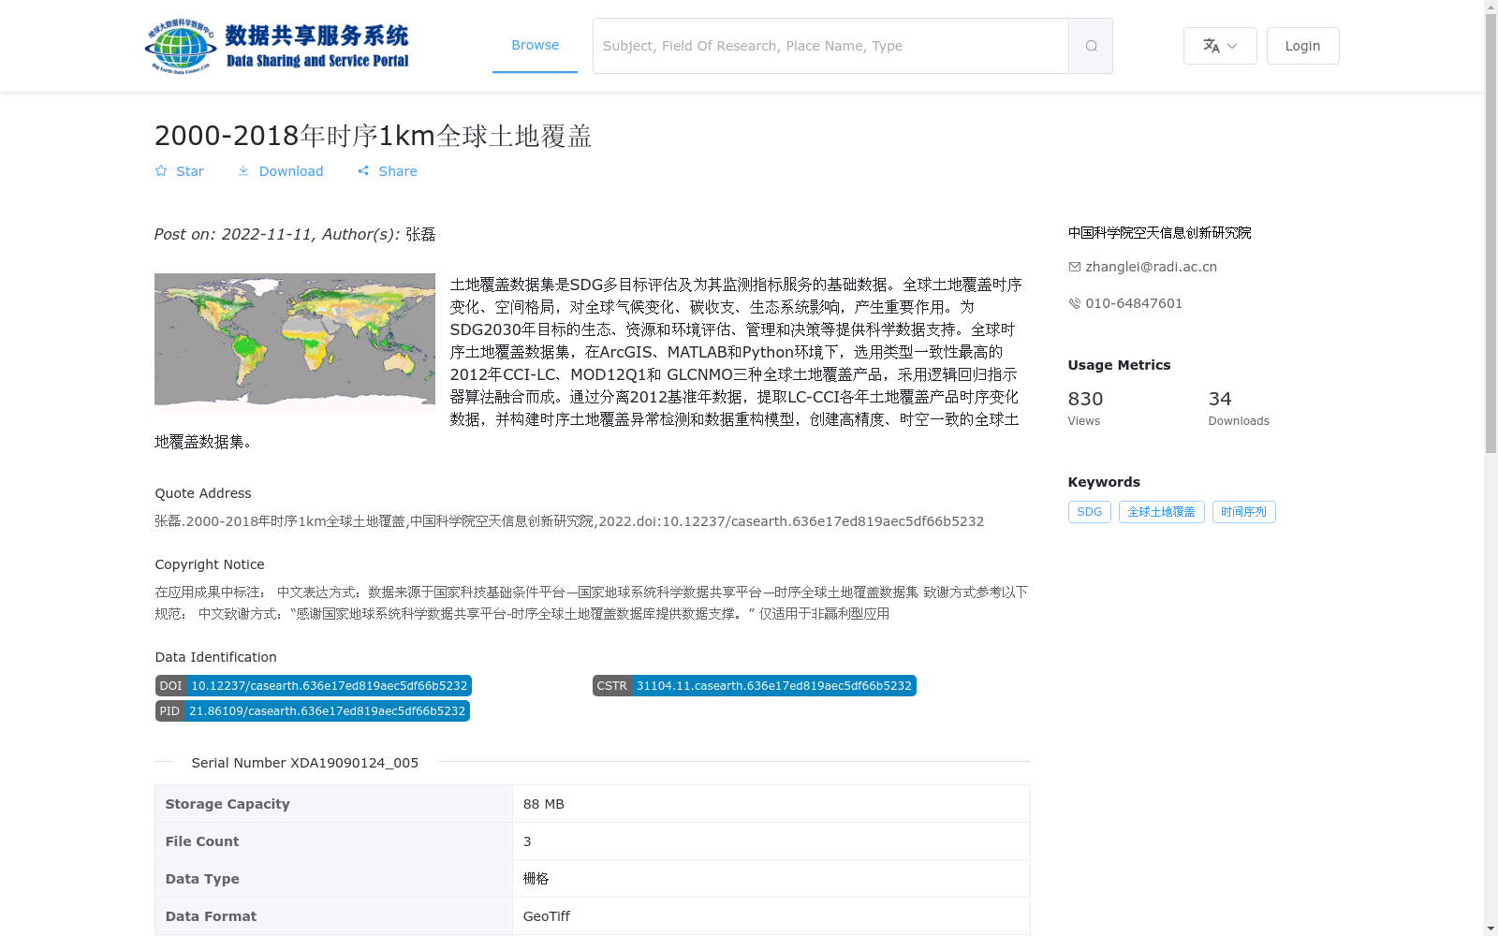Image resolution: width=1498 pixels, height=936 pixels.
Task: Select the SDG keyword tag
Action: coord(1089,512)
